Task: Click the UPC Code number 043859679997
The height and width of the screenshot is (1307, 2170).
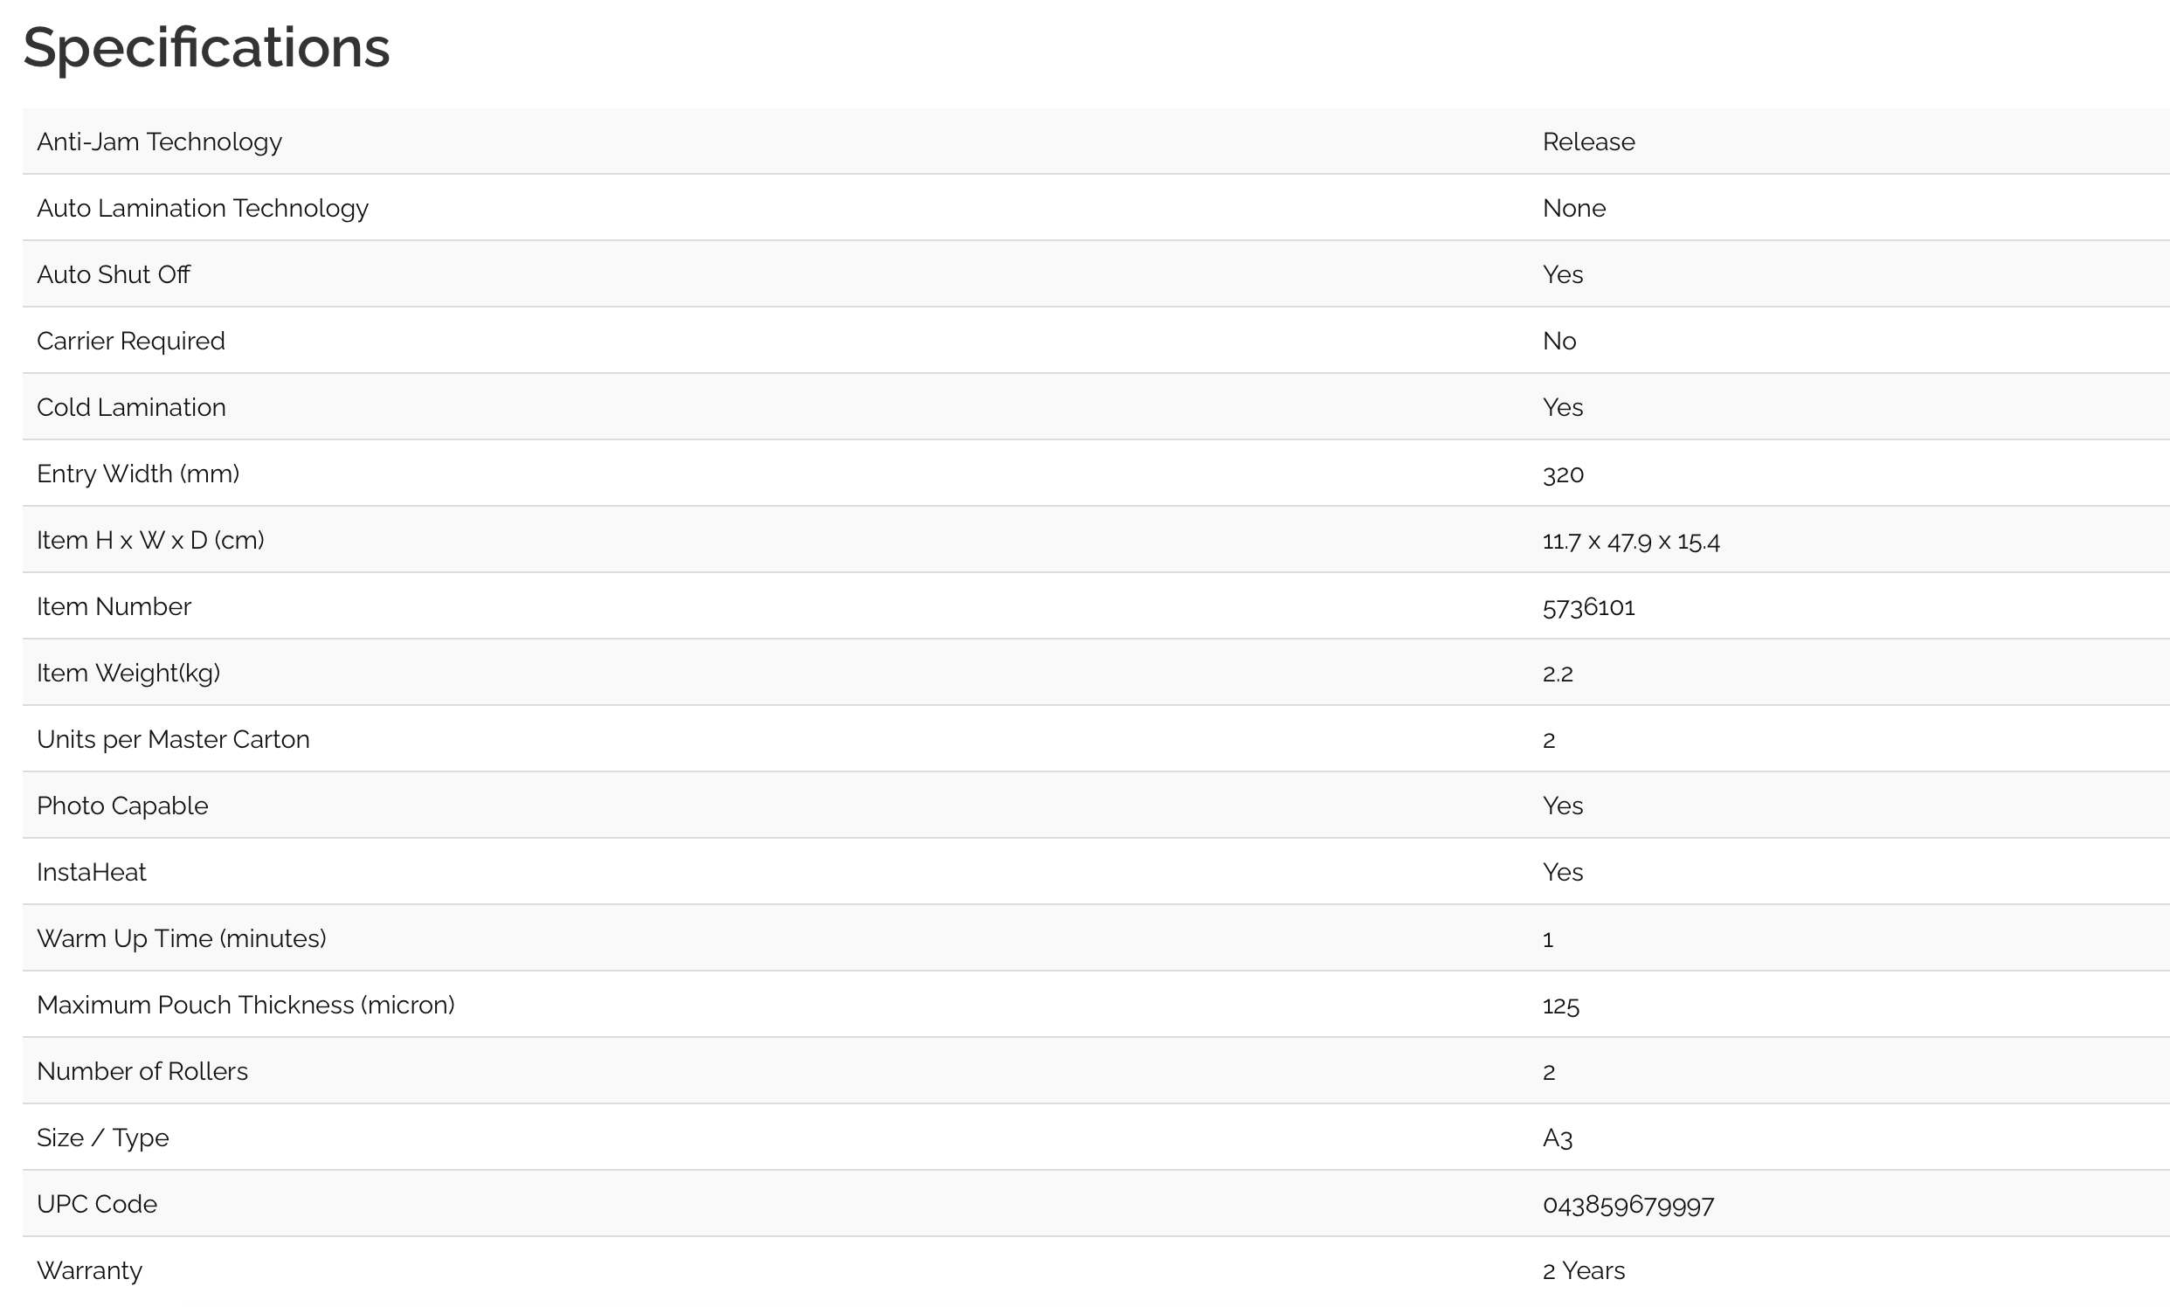Action: 1627,1204
